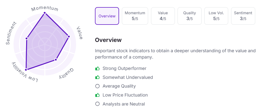The image size is (262, 110).
Task: Switch to the Low Vol. 5/5 tab
Action: (216, 16)
